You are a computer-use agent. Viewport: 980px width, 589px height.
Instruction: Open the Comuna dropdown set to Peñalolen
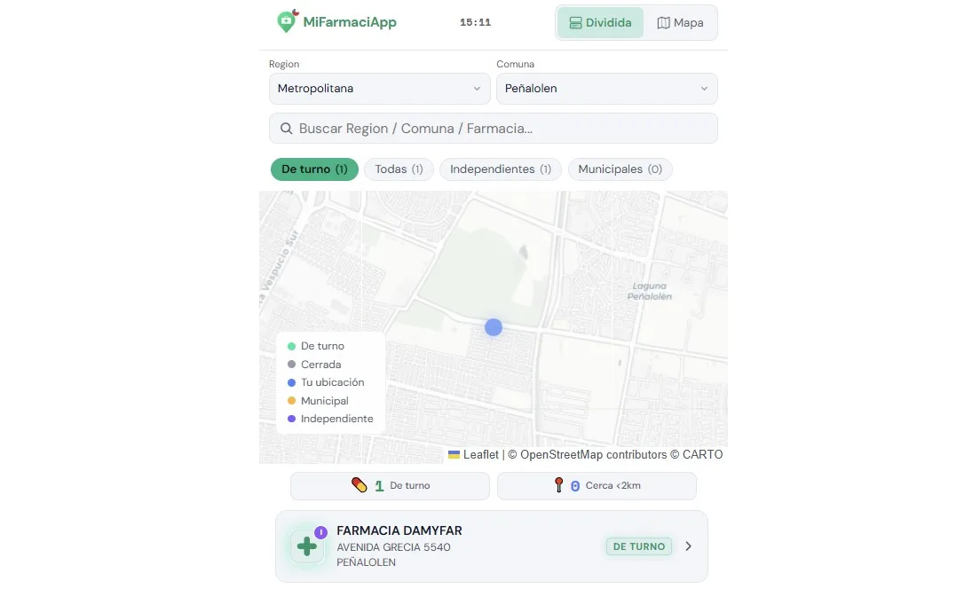pyautogui.click(x=606, y=89)
